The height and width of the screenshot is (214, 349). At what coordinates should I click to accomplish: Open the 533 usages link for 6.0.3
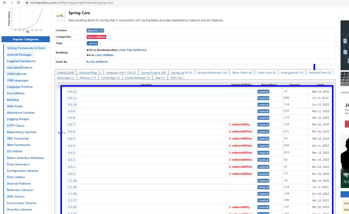click(287, 152)
